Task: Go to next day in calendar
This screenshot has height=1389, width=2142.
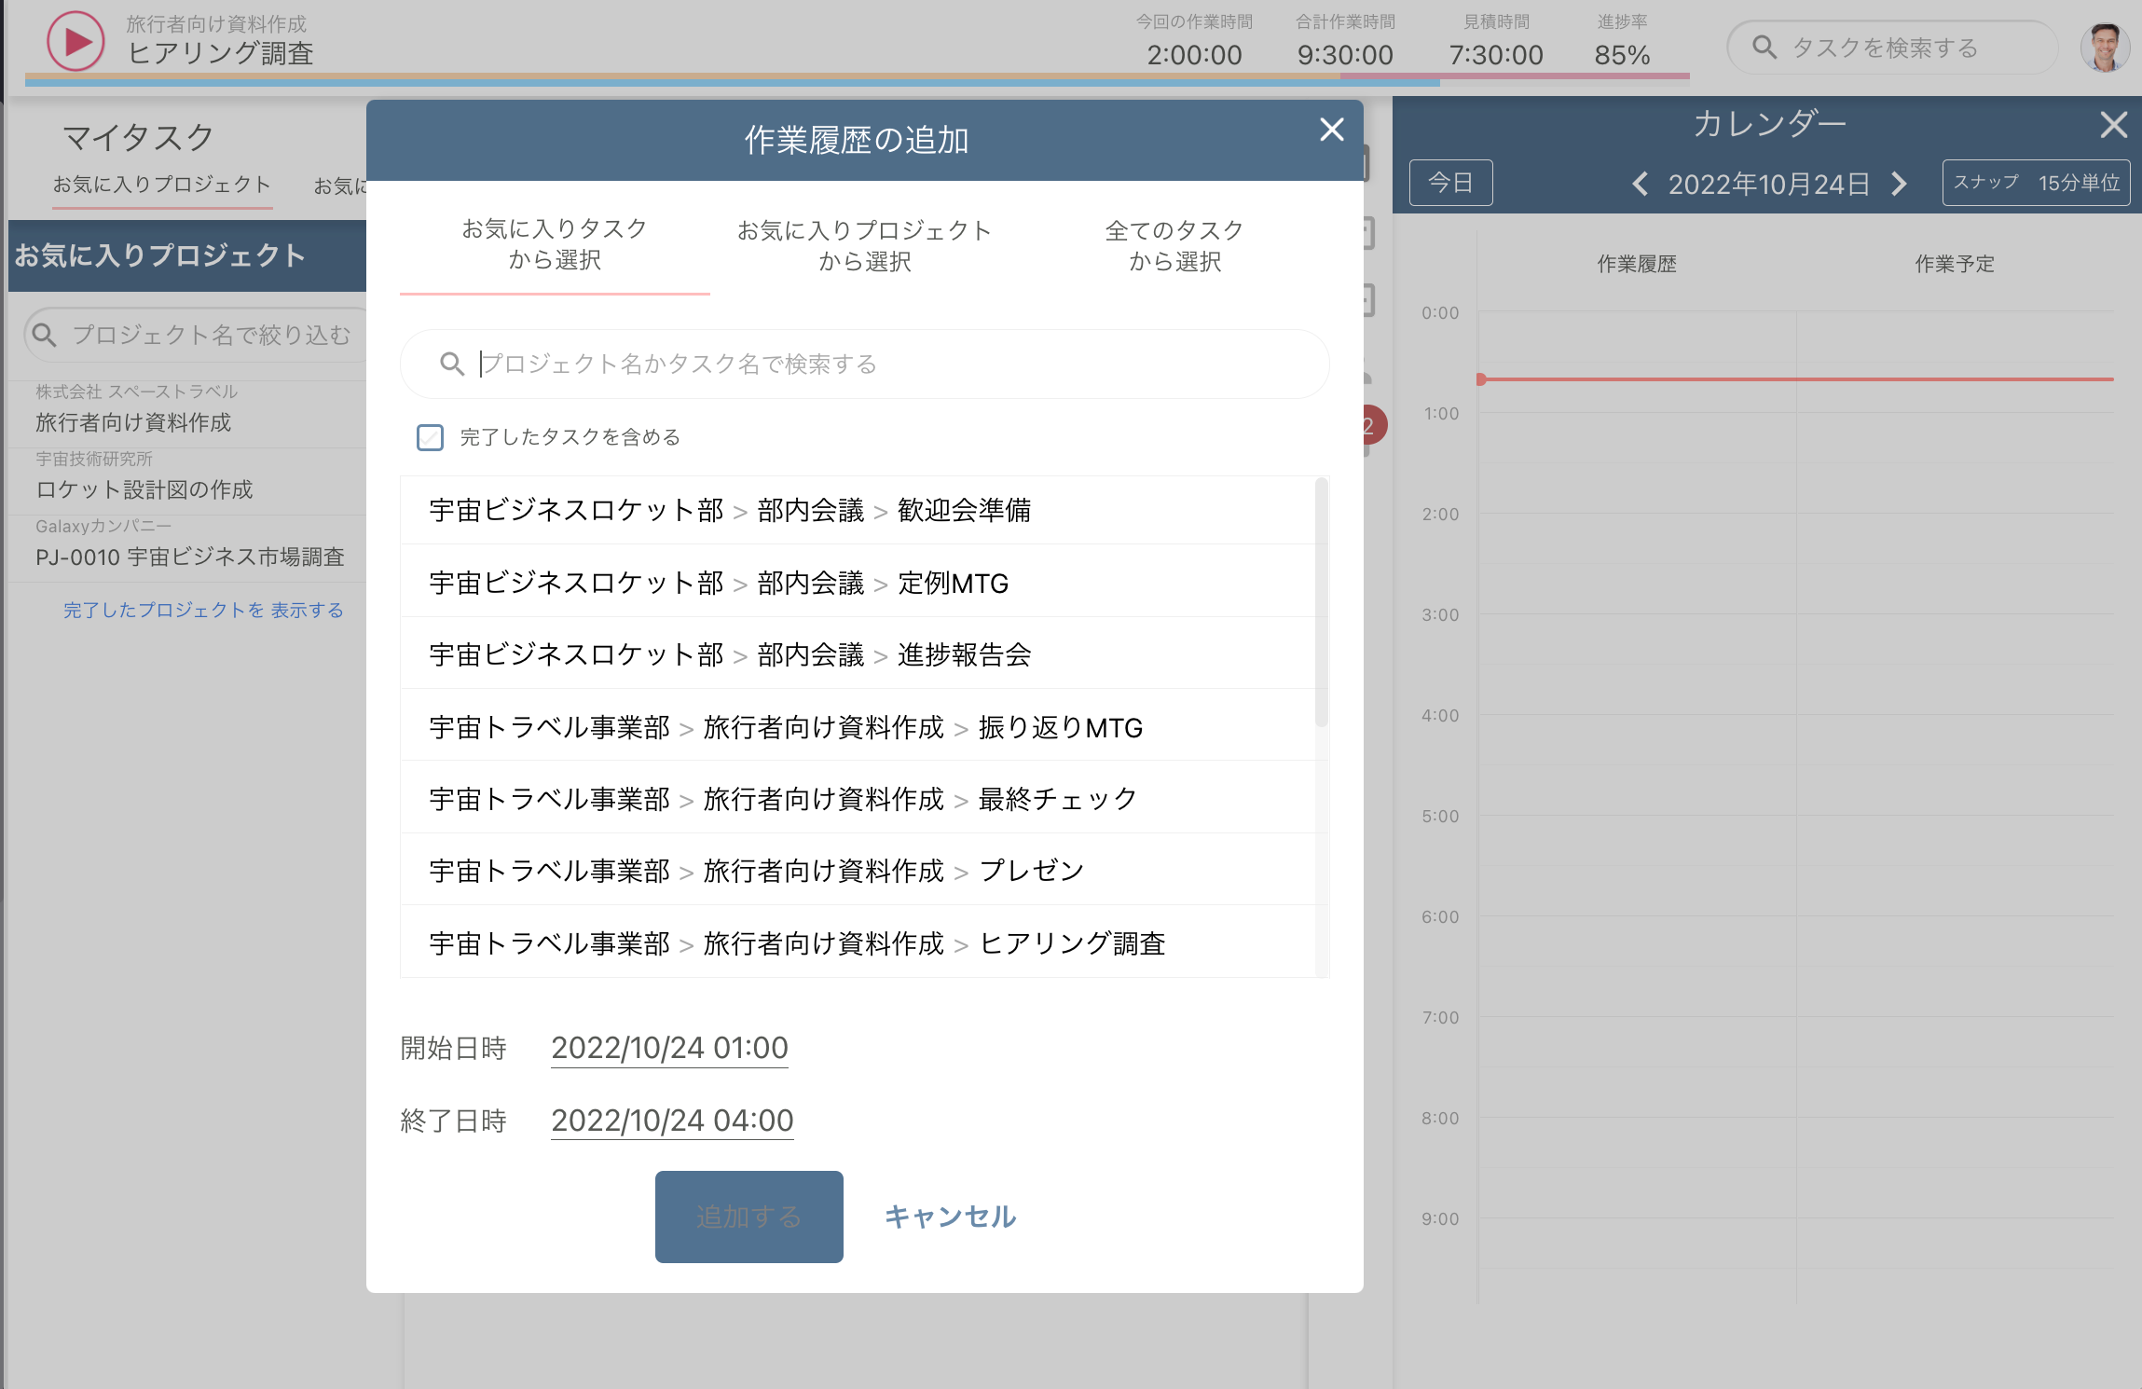Action: click(x=1899, y=184)
